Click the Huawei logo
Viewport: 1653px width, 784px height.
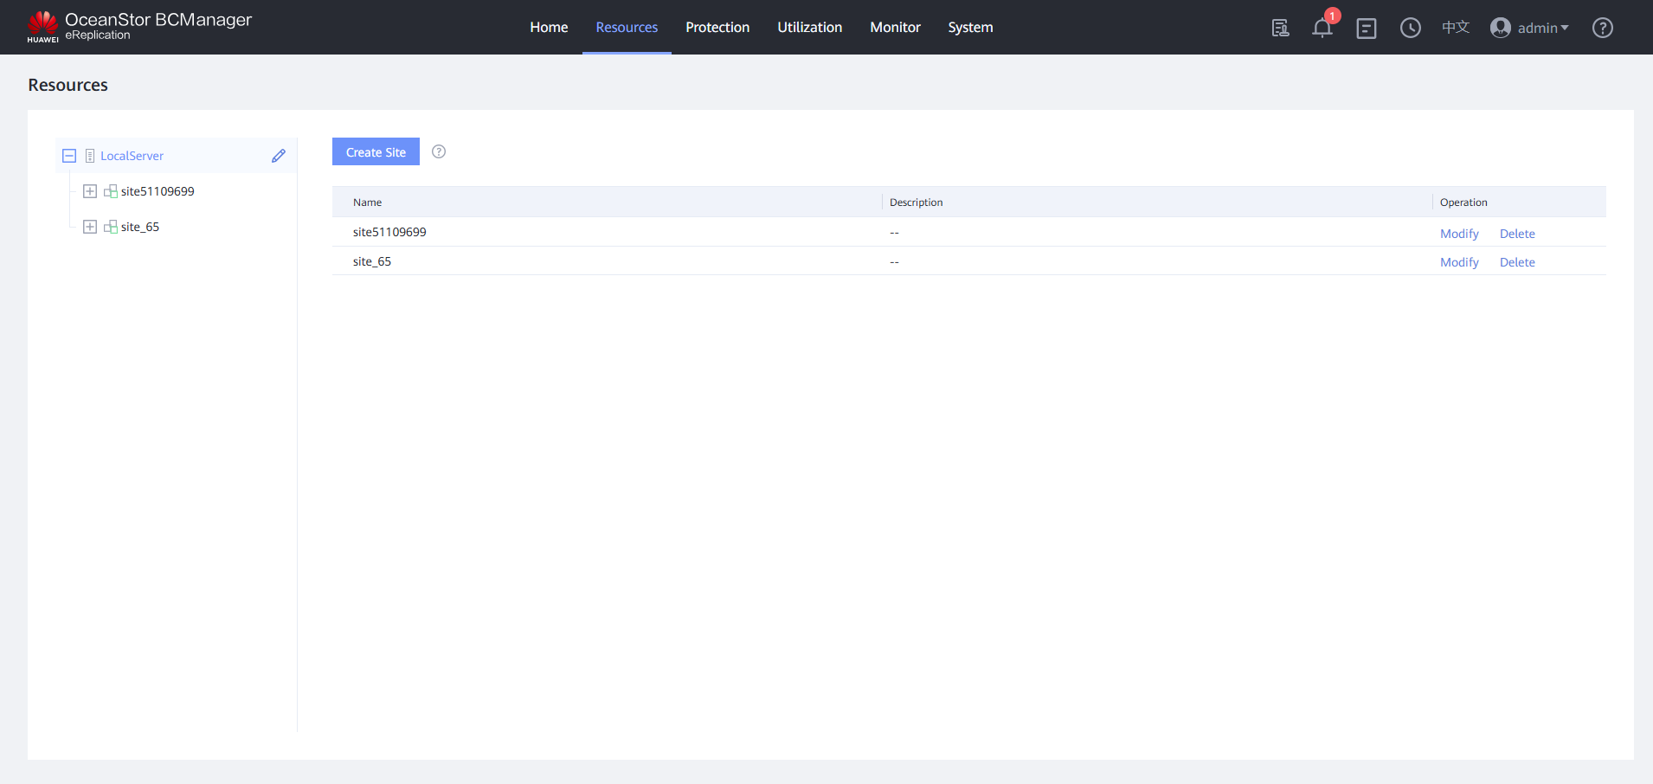[x=42, y=26]
